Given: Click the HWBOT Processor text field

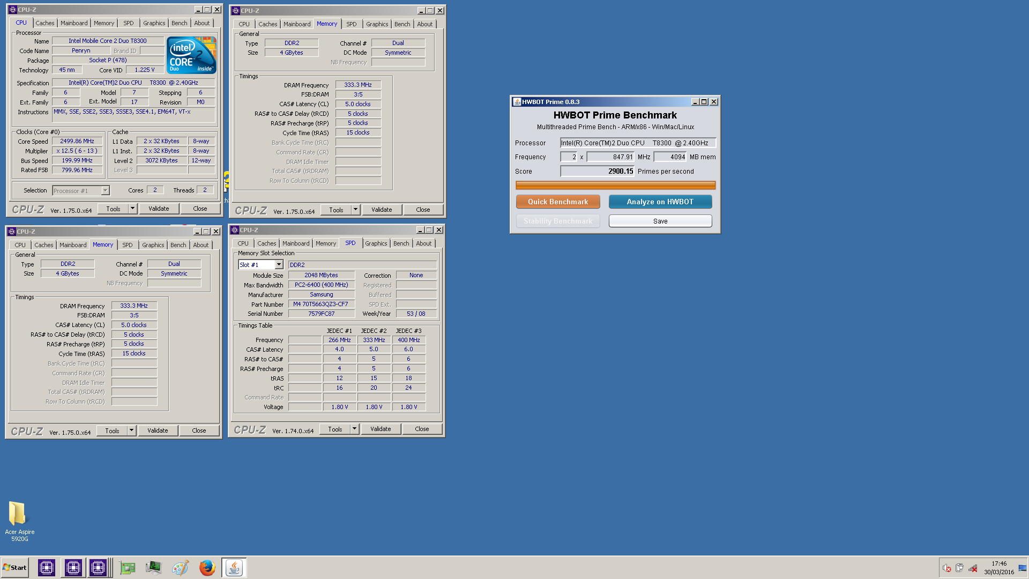Looking at the screenshot, I should (638, 143).
